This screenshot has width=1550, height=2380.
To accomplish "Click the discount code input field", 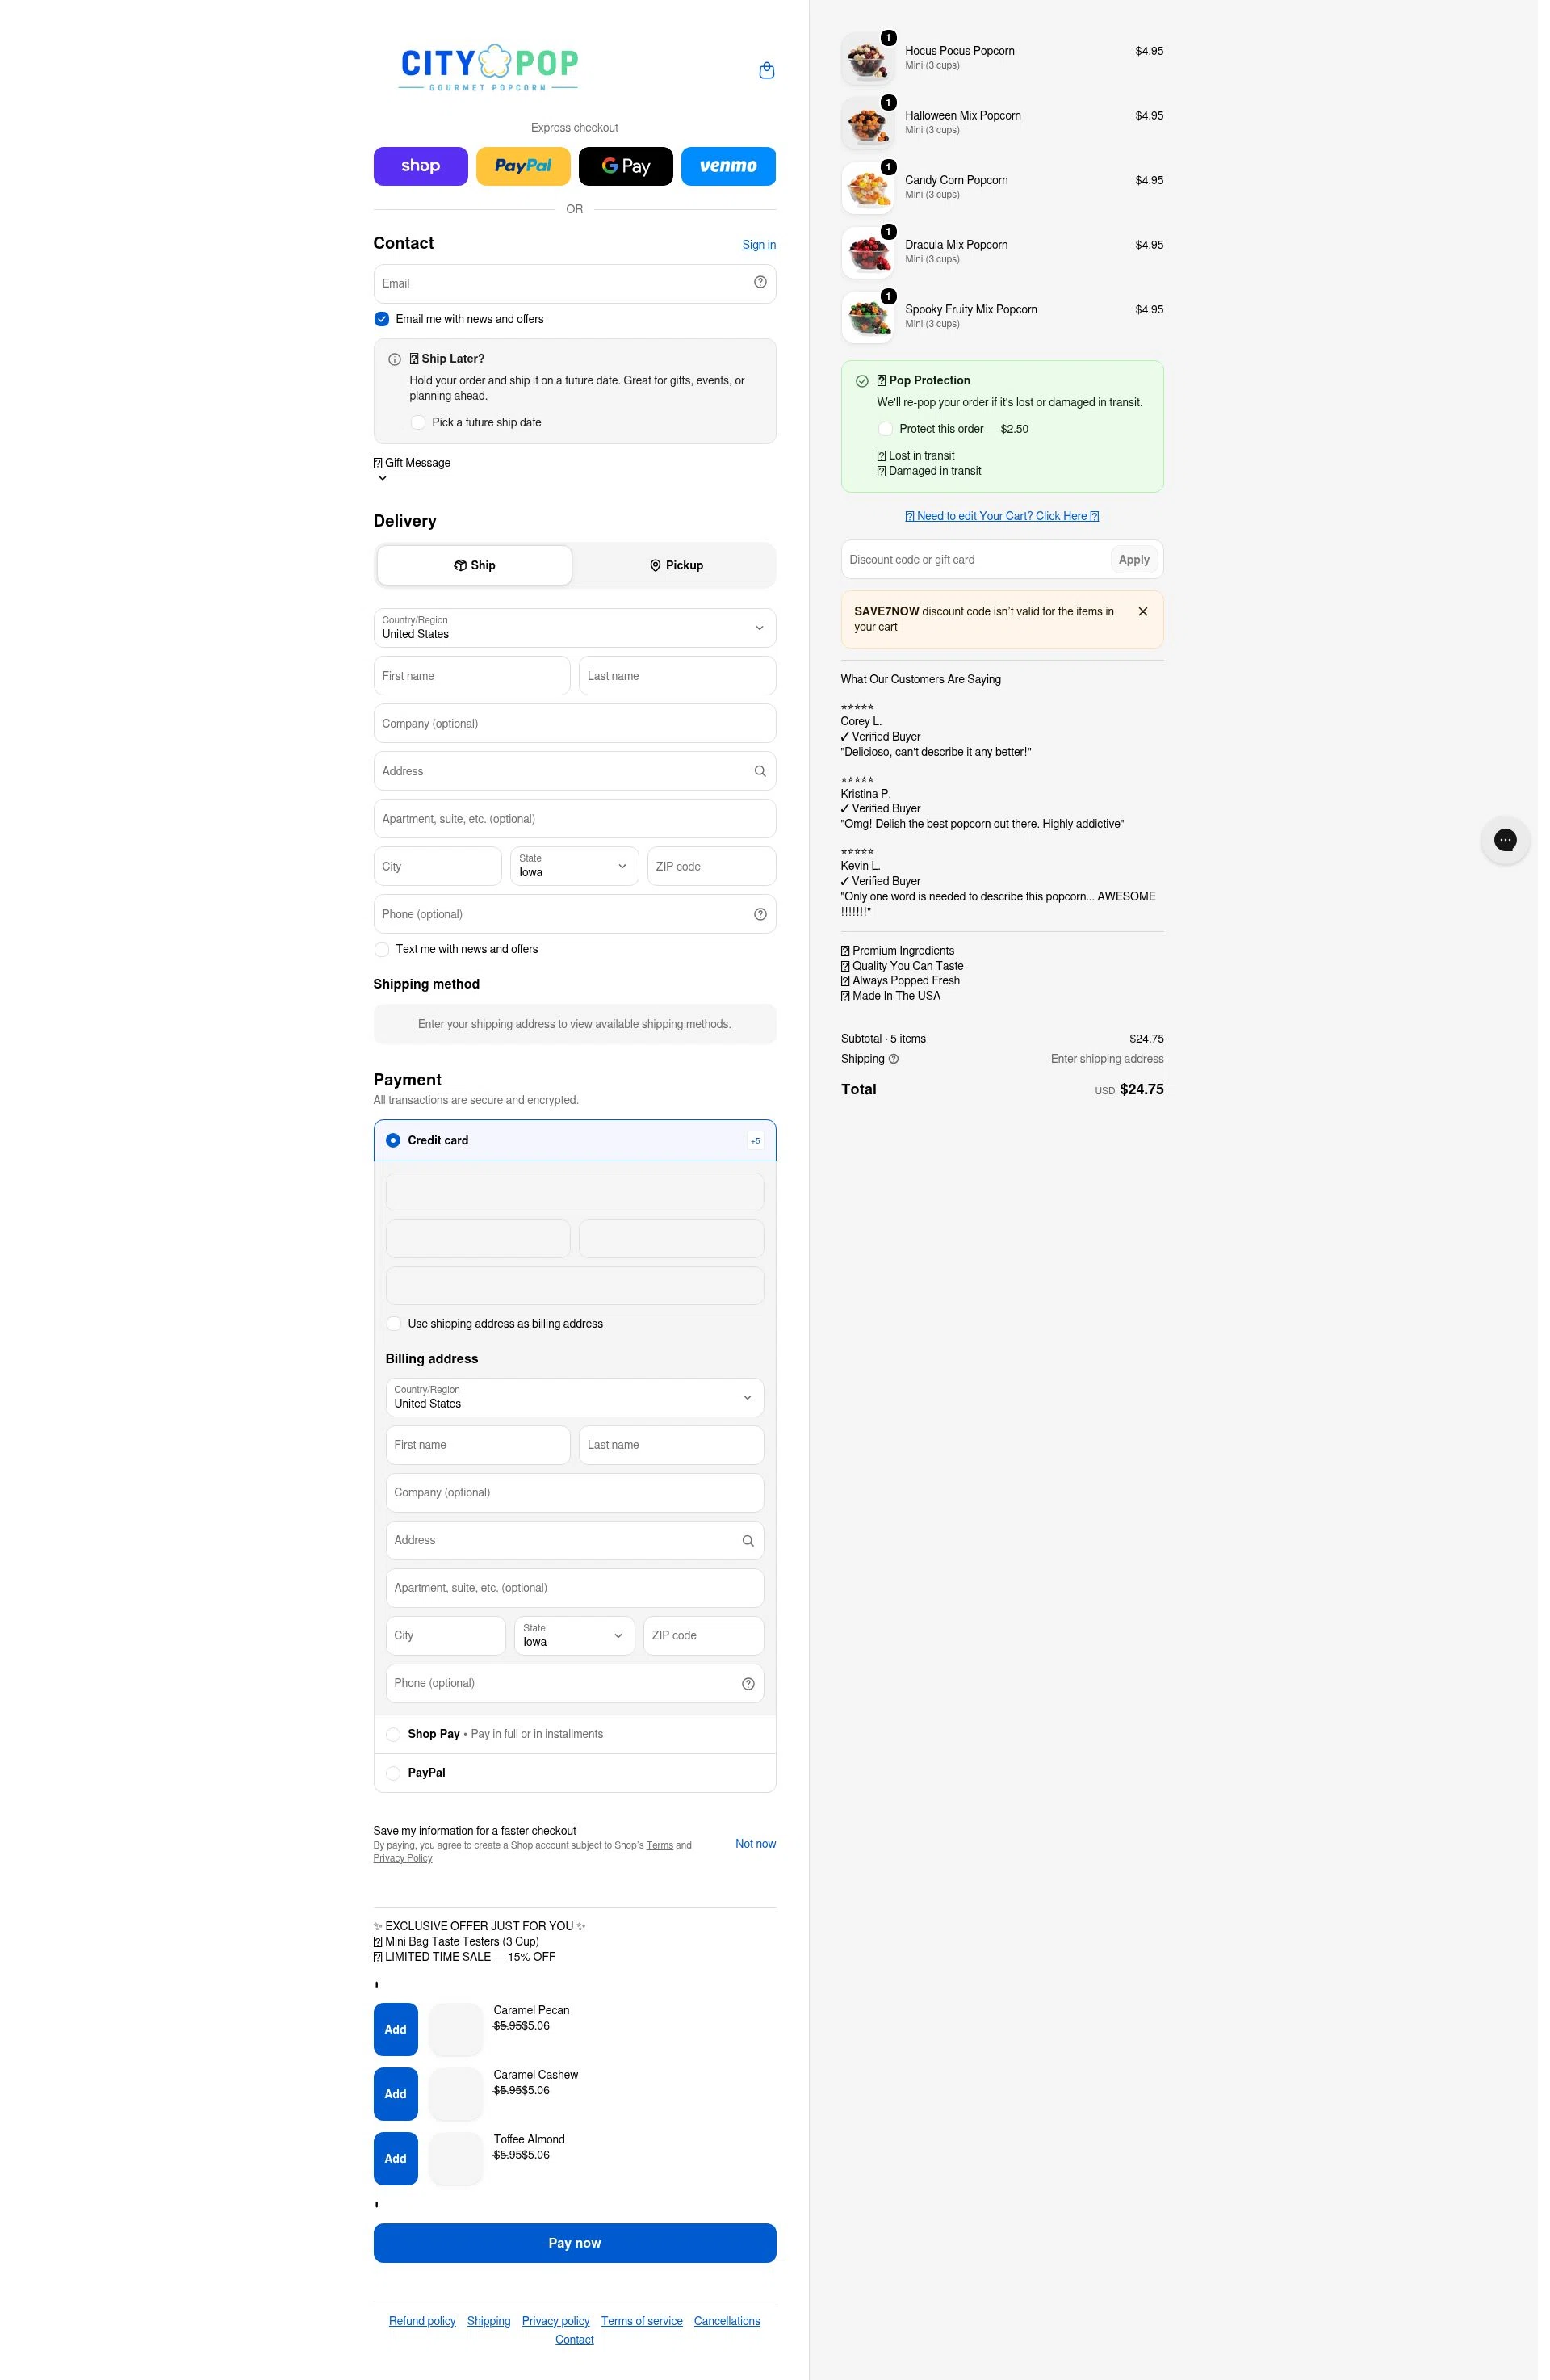I will (974, 560).
